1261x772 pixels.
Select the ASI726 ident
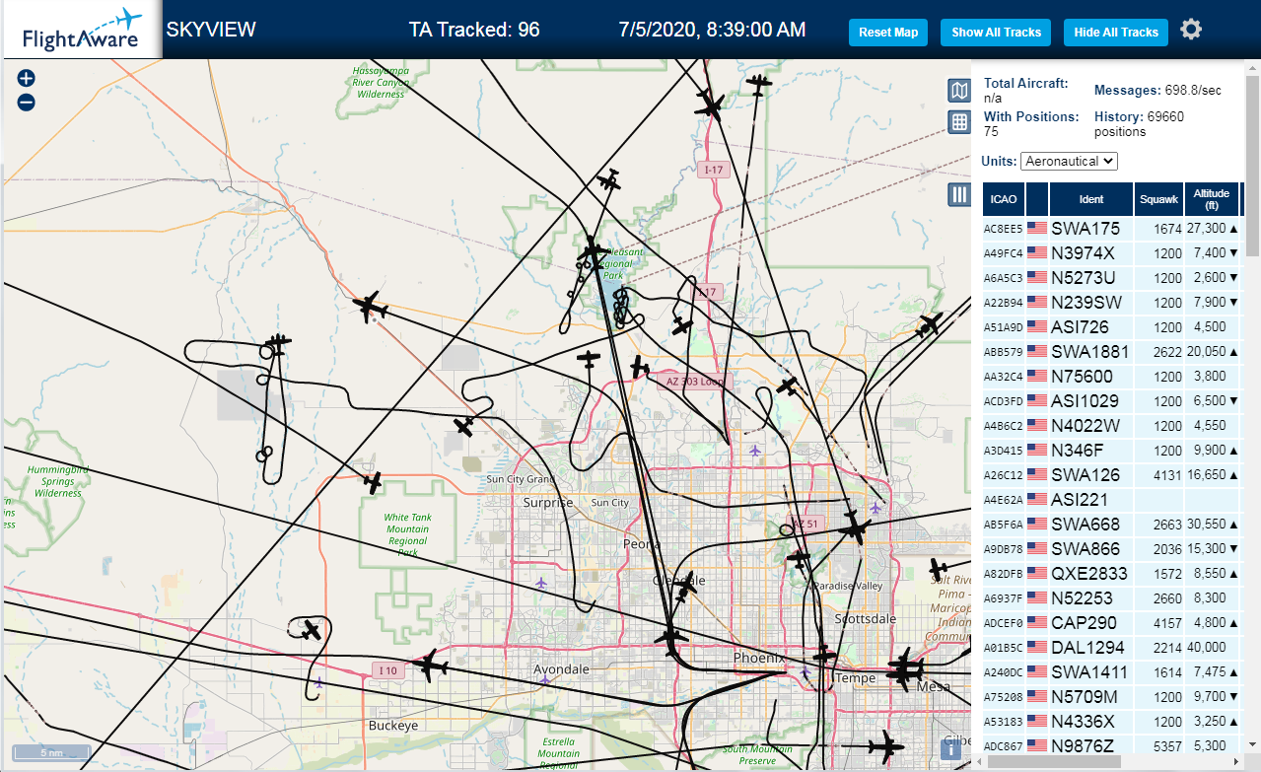point(1080,326)
